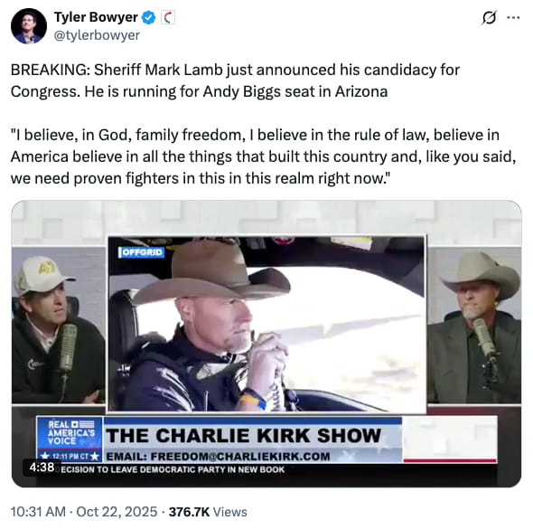Open the Grok explain-this-post icon
The width and height of the screenshot is (533, 530).
click(489, 17)
